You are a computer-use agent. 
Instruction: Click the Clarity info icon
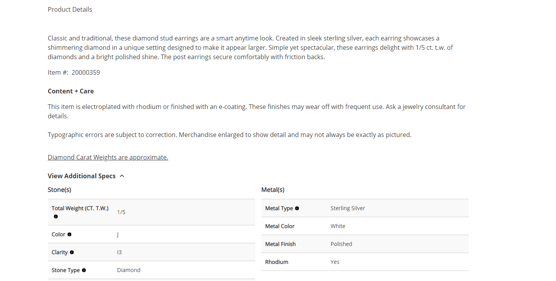(72, 252)
